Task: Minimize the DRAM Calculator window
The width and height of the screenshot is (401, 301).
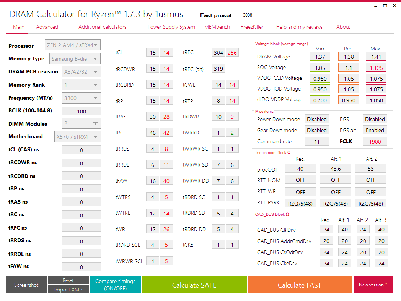Action: [375, 6]
